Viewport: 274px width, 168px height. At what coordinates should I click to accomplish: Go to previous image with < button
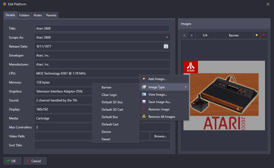(184, 35)
